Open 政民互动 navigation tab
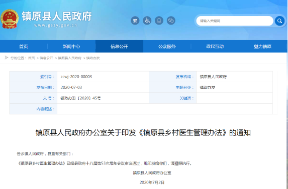 click(x=215, y=46)
